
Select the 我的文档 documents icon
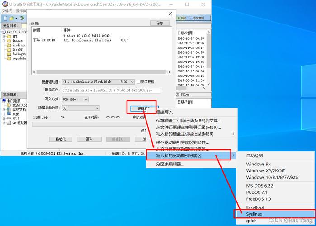(x=9, y=109)
